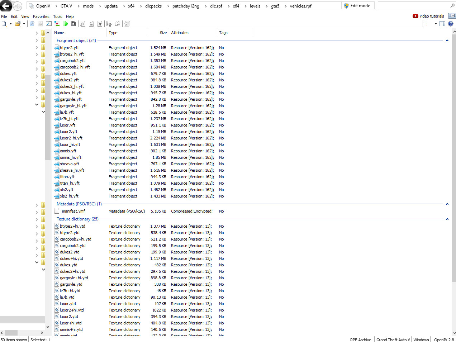Open Video tutorials link
456x342 pixels.
pos(432,16)
